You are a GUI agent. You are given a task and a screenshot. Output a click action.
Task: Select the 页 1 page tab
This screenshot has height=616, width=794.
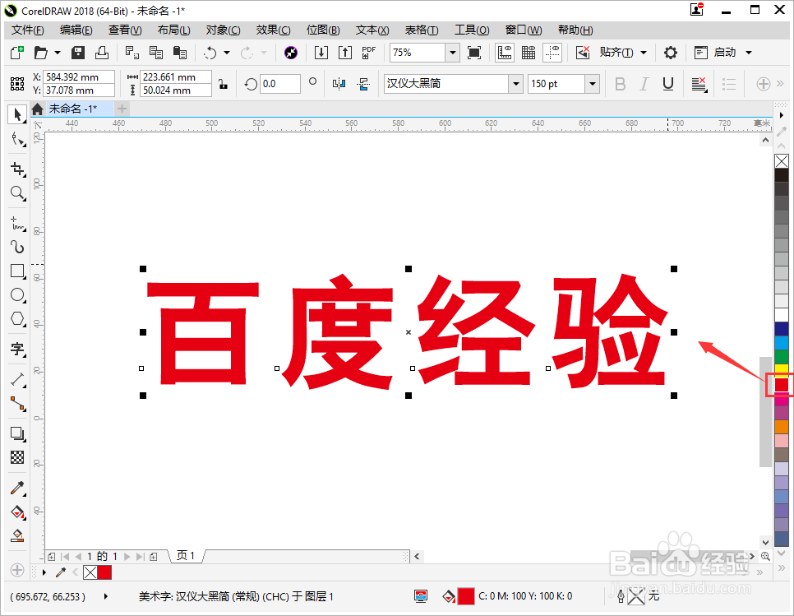point(186,556)
